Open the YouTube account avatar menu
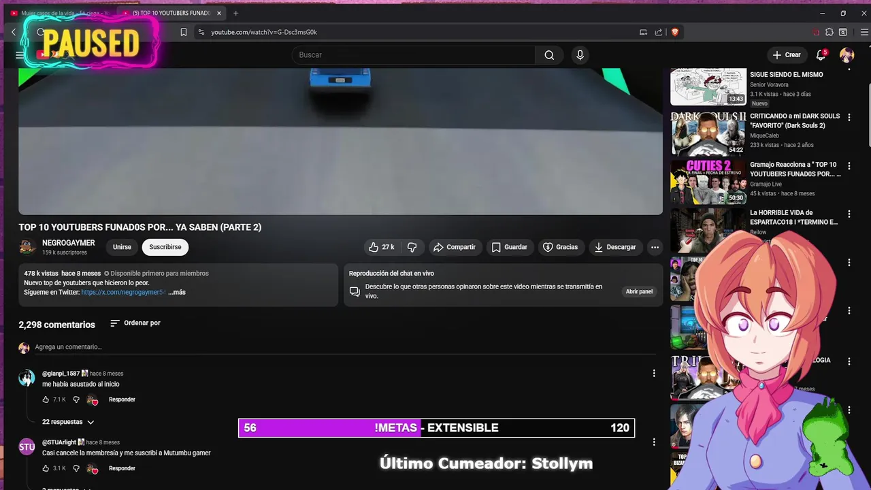Image resolution: width=871 pixels, height=490 pixels. 847,55
